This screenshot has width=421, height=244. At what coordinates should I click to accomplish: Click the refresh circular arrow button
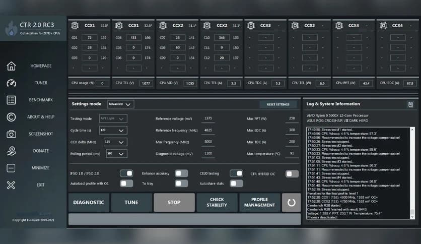[x=291, y=202]
